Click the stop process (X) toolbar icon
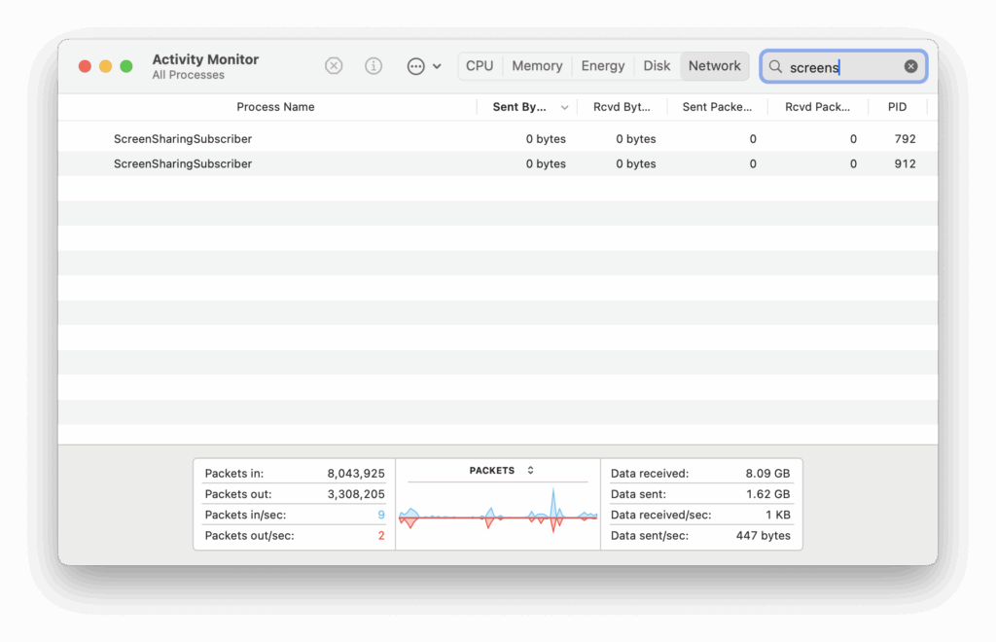This screenshot has width=996, height=642. [334, 66]
